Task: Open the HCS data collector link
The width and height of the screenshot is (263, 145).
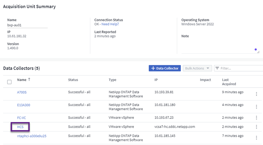Action: 20,127
